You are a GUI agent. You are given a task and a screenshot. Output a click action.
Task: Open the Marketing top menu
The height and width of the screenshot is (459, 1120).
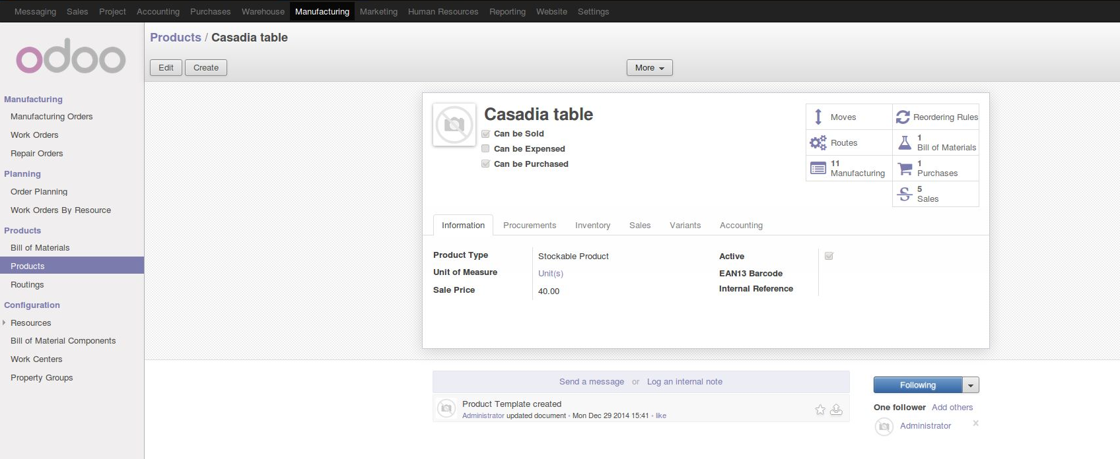click(x=378, y=12)
